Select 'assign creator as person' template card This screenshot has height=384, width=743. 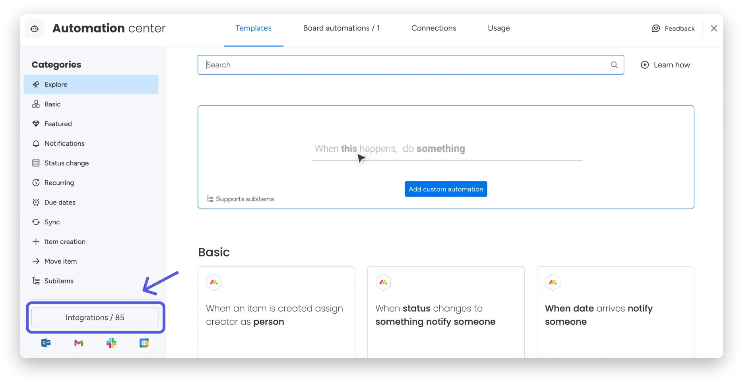(x=276, y=312)
